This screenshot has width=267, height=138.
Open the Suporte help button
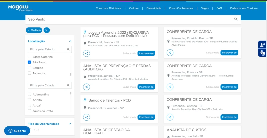[17, 131]
